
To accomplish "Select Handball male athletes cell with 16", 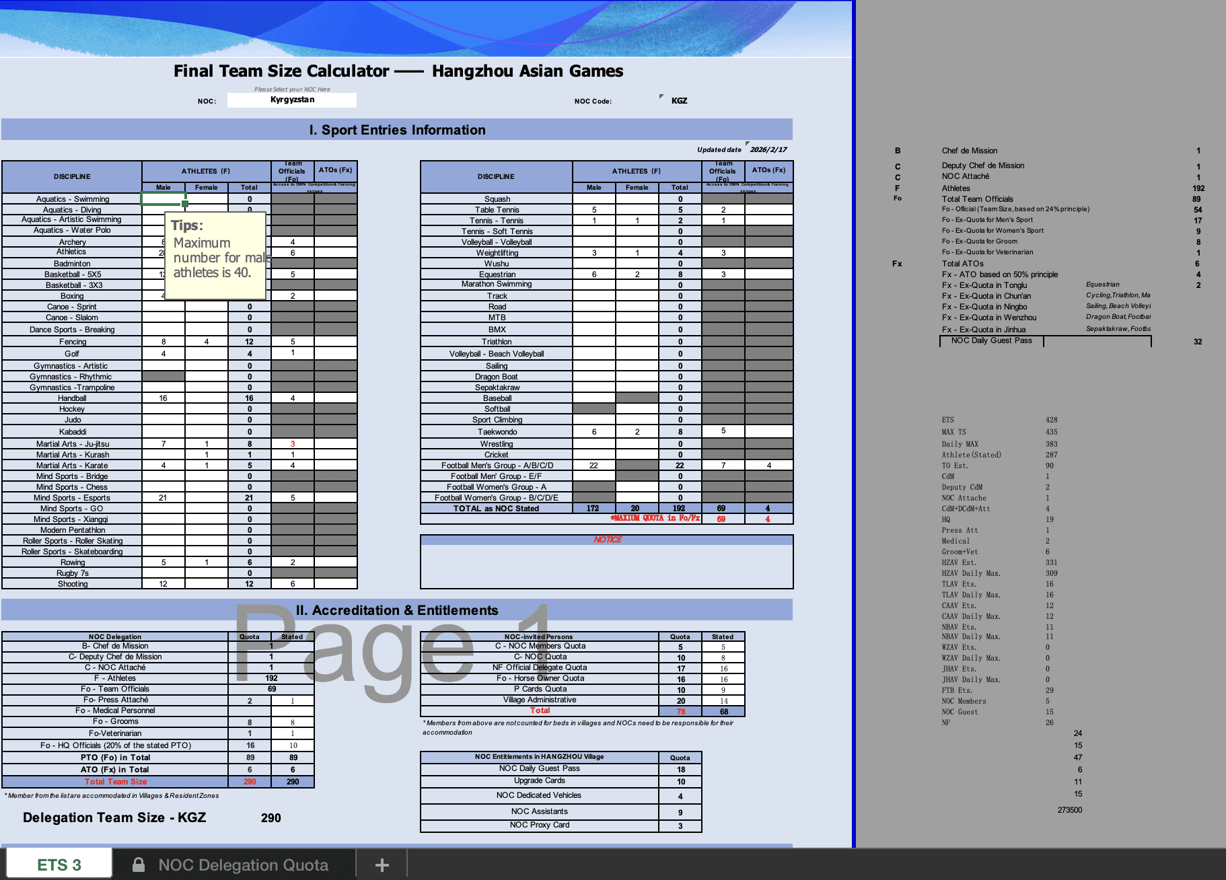I will pos(164,398).
